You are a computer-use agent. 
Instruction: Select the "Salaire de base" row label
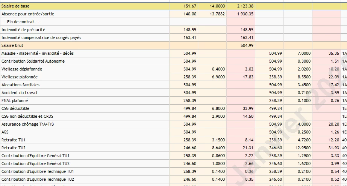pos(15,6)
